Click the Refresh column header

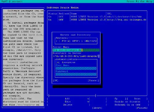tap(64, 14)
